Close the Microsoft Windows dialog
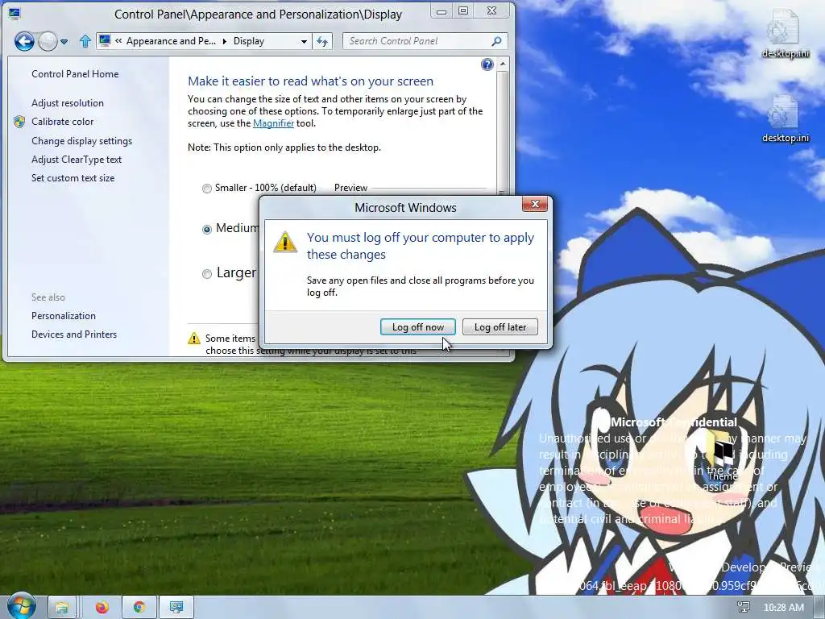The height and width of the screenshot is (619, 825). 535,205
